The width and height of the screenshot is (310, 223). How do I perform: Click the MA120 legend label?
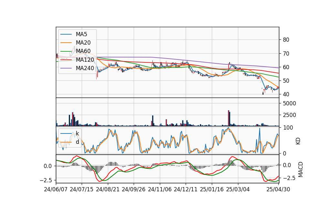(85, 59)
